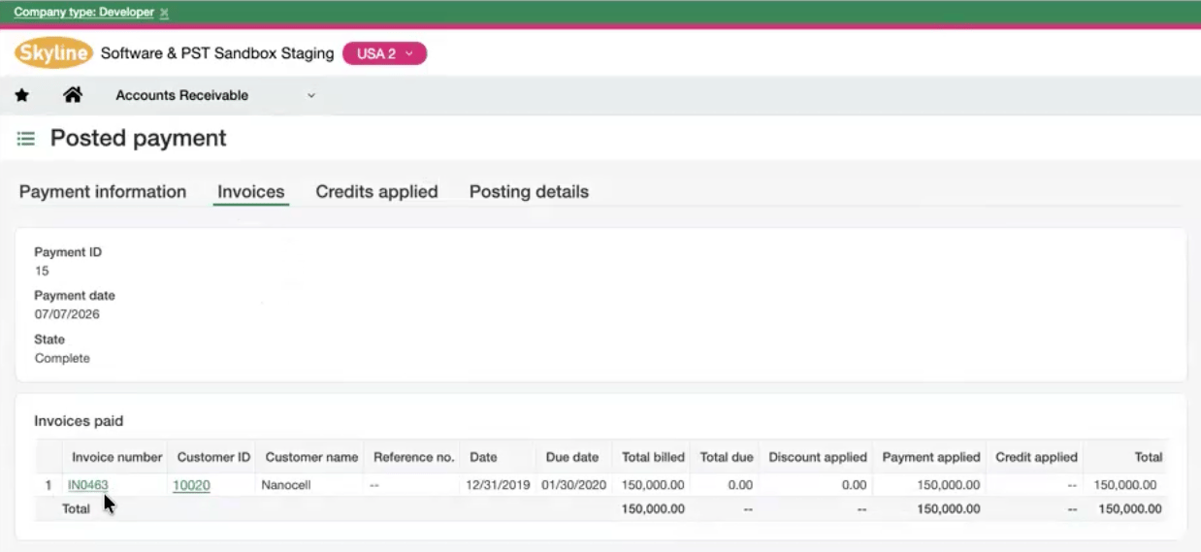The height and width of the screenshot is (552, 1201).
Task: Click the Due date column header
Action: [572, 457]
